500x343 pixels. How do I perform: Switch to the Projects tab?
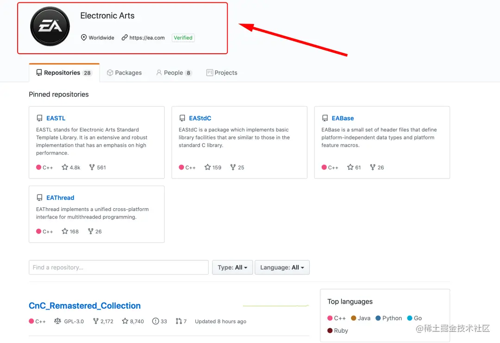pos(222,73)
